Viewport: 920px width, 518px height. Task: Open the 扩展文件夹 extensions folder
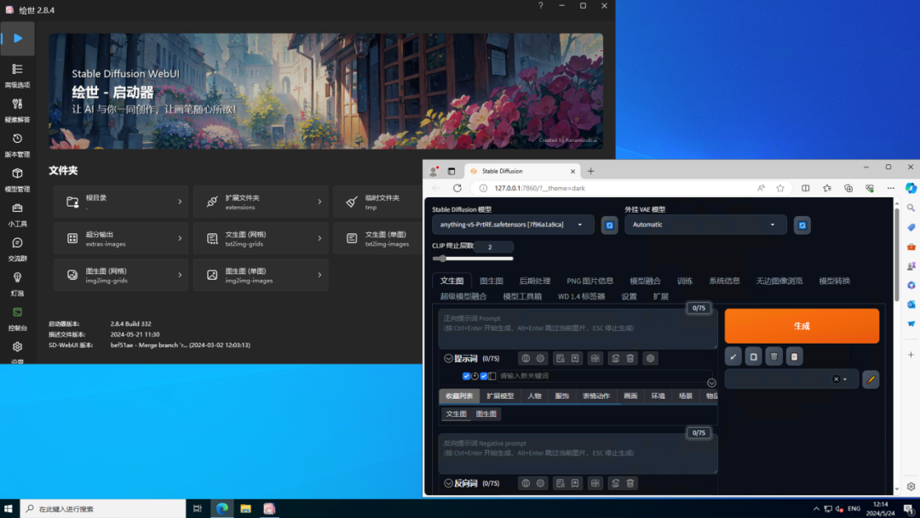(261, 202)
